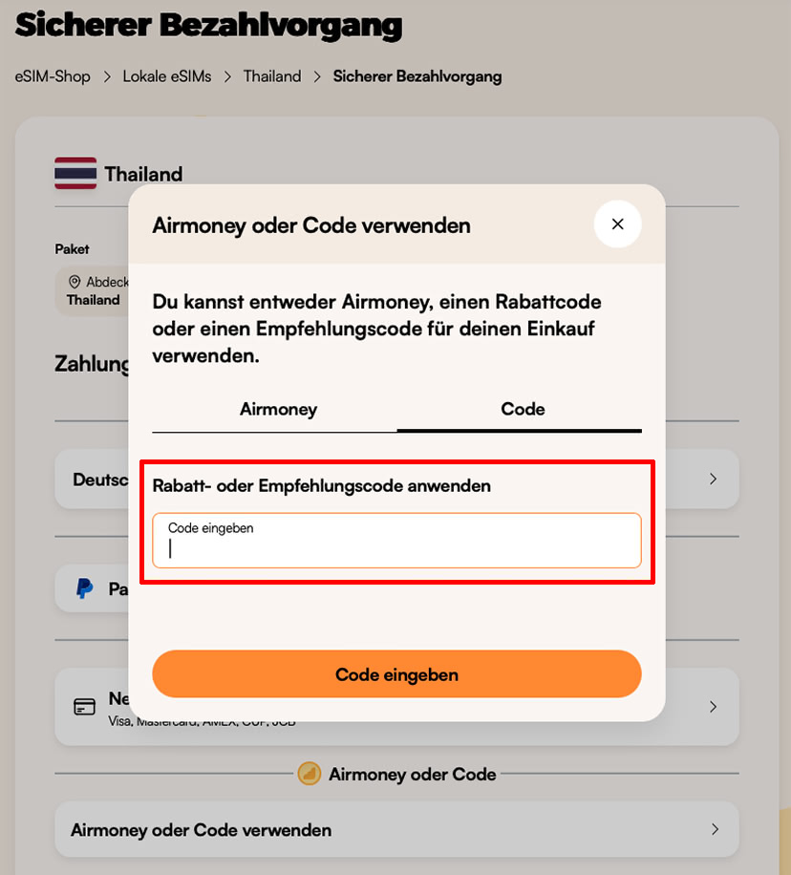The height and width of the screenshot is (875, 791).
Task: Expand the Deutsche payment option chevron
Action: (713, 480)
